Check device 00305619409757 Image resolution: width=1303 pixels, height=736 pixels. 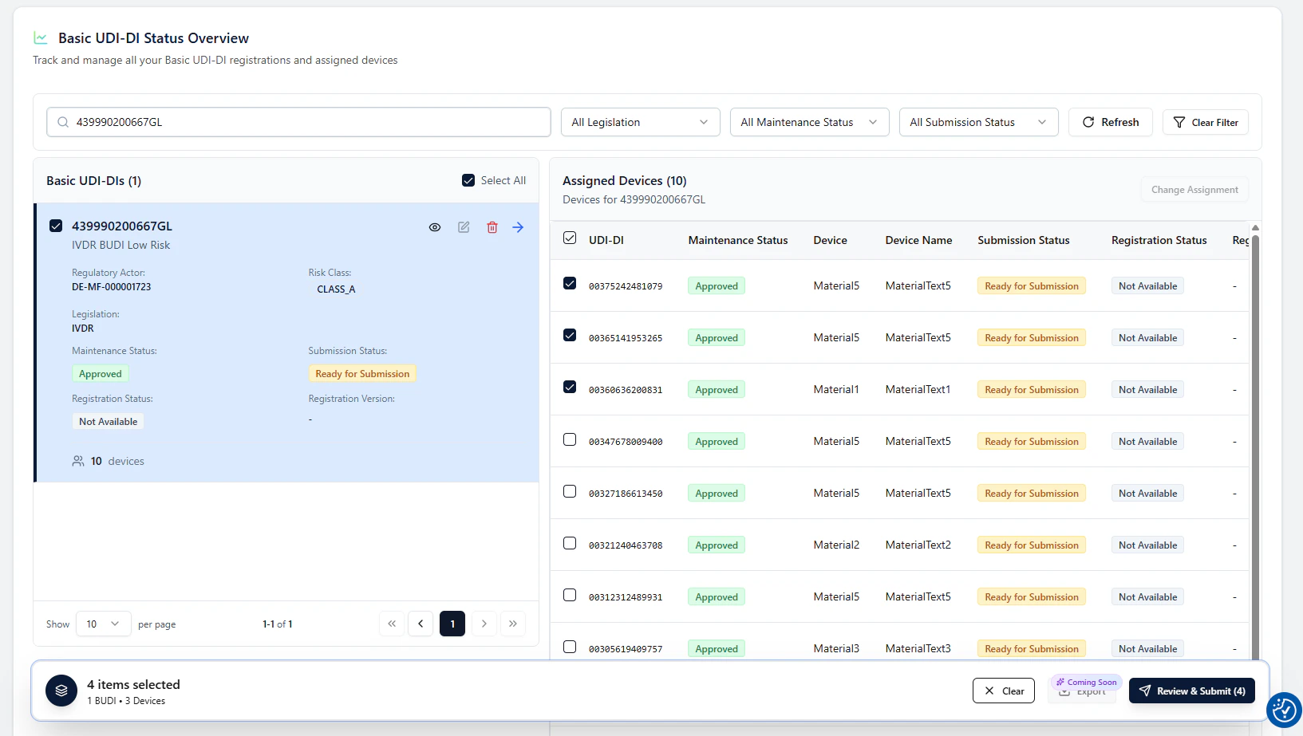click(570, 647)
